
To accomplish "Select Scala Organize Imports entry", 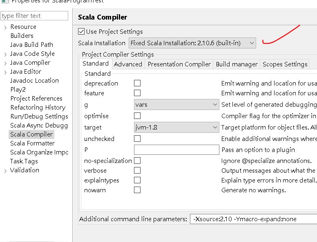I will [39, 152].
